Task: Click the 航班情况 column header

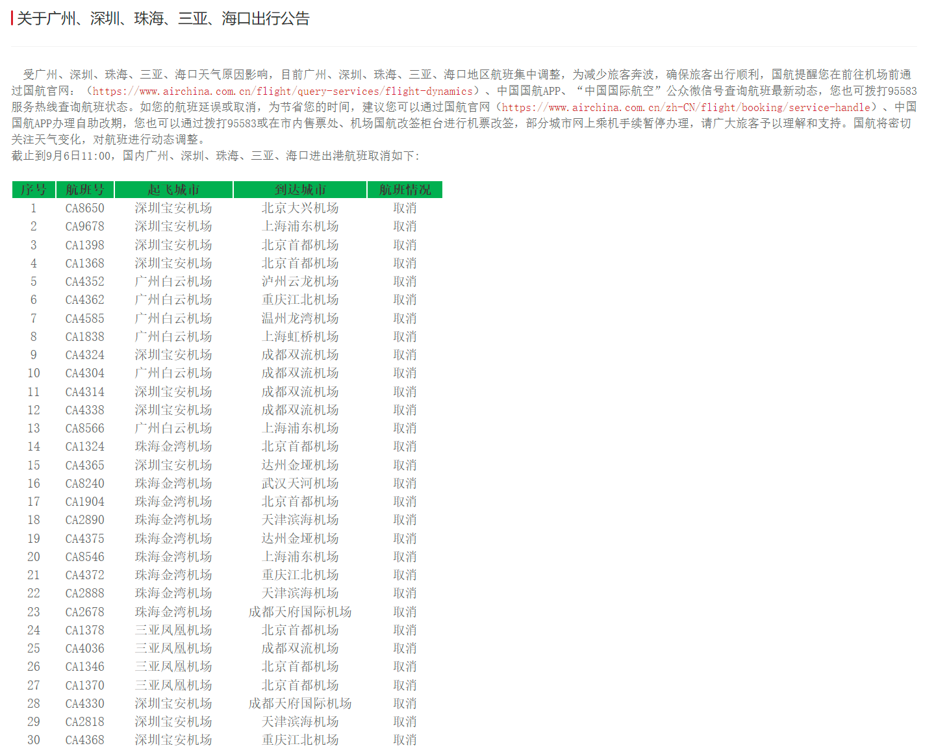Action: [x=405, y=190]
